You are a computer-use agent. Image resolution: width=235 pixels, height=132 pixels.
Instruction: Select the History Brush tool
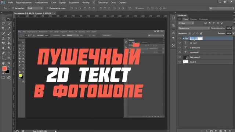pos(9,38)
